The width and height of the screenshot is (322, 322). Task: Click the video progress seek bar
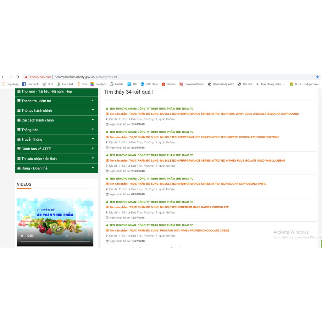click(55, 241)
